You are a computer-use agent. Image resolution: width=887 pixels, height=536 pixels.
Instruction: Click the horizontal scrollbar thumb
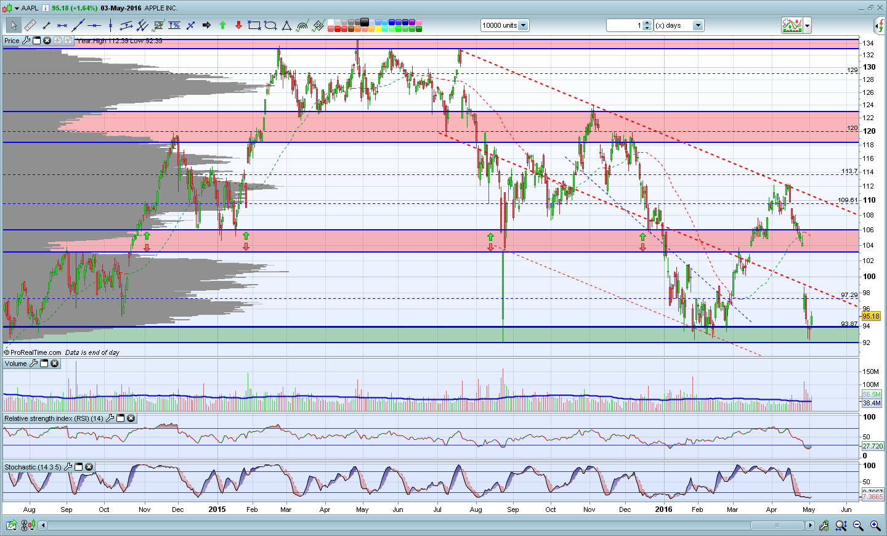(x=777, y=526)
